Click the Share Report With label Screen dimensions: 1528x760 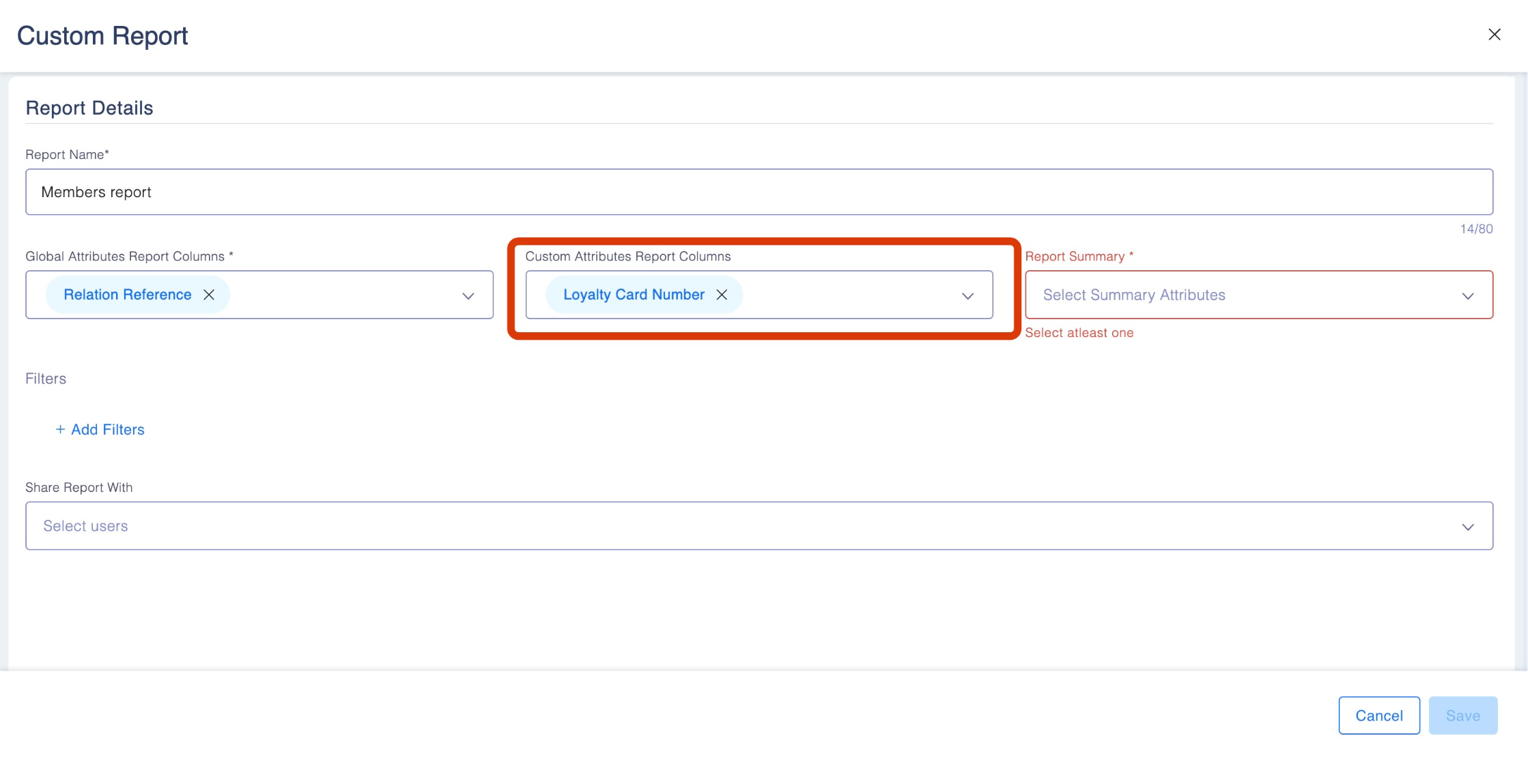(79, 488)
